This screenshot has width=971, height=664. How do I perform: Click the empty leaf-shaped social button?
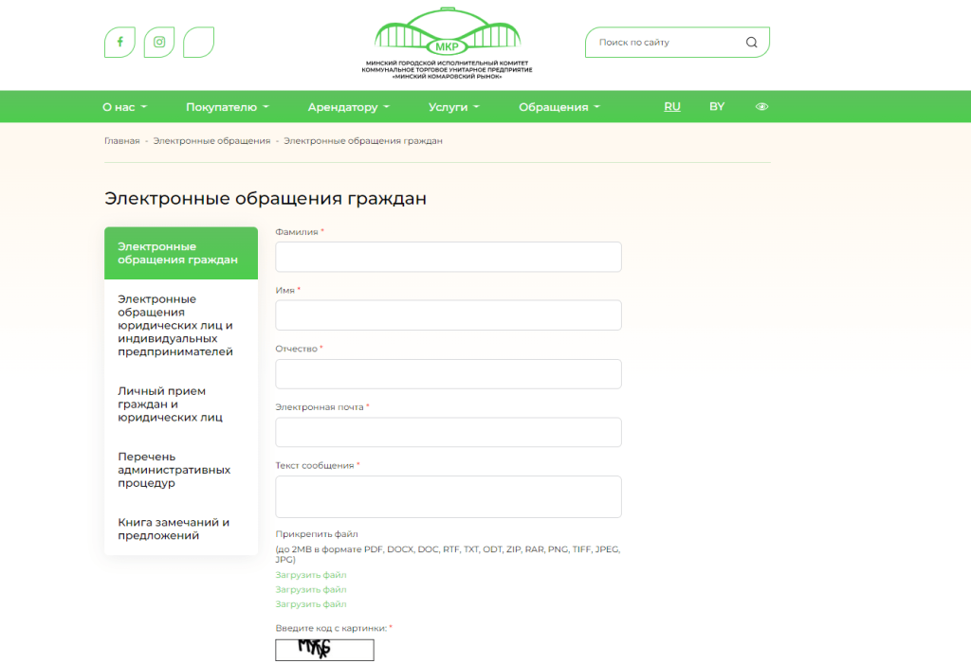pos(198,42)
